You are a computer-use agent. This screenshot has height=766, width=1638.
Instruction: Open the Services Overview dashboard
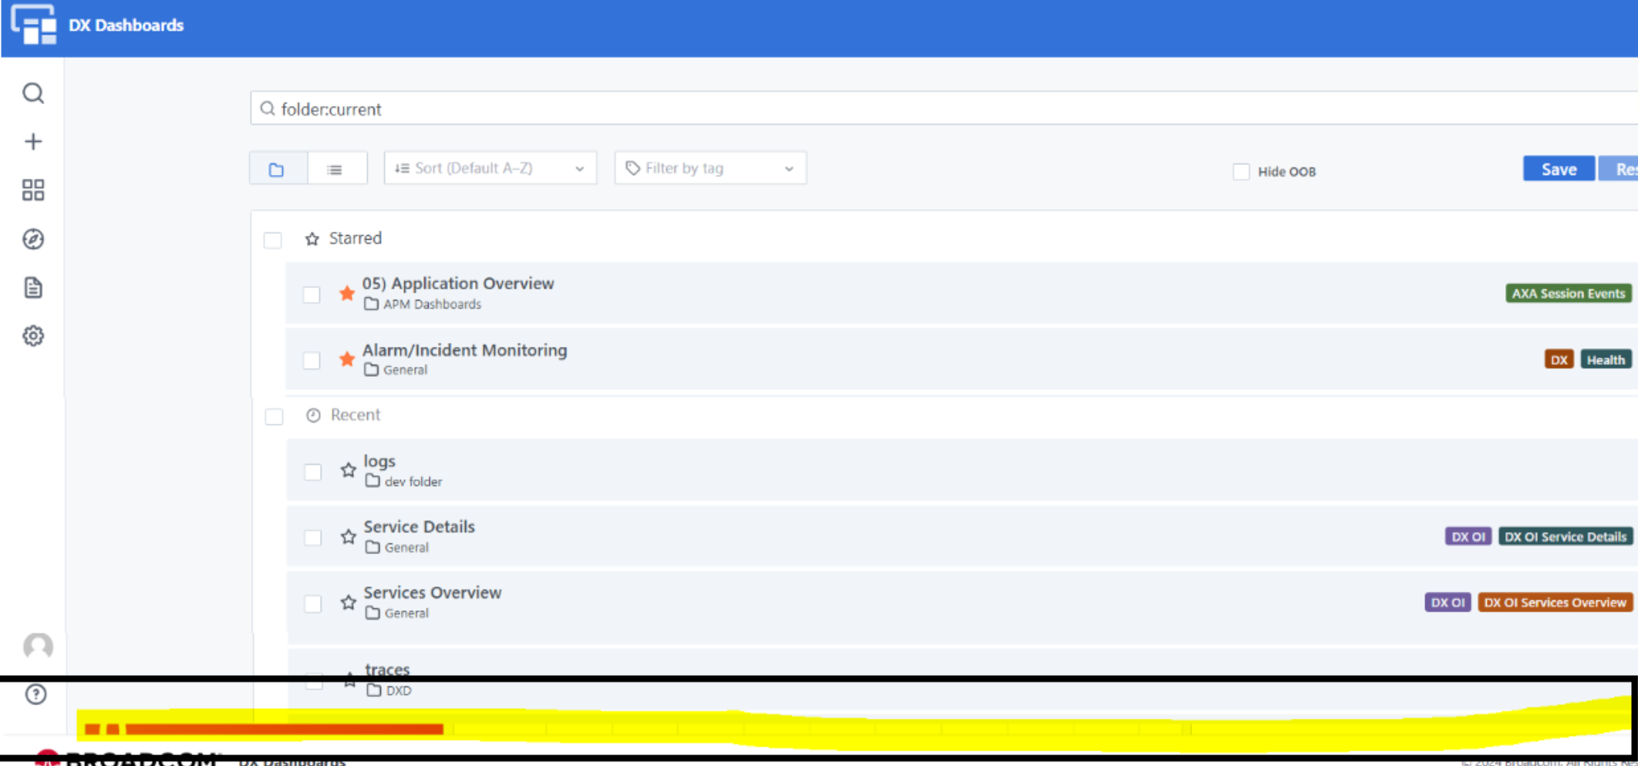[x=433, y=592]
